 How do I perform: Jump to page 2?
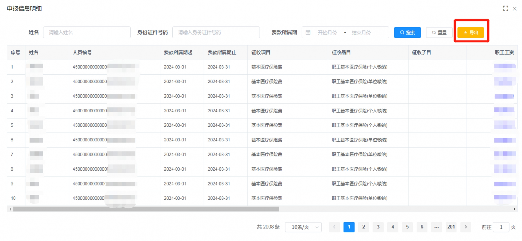coord(363,227)
